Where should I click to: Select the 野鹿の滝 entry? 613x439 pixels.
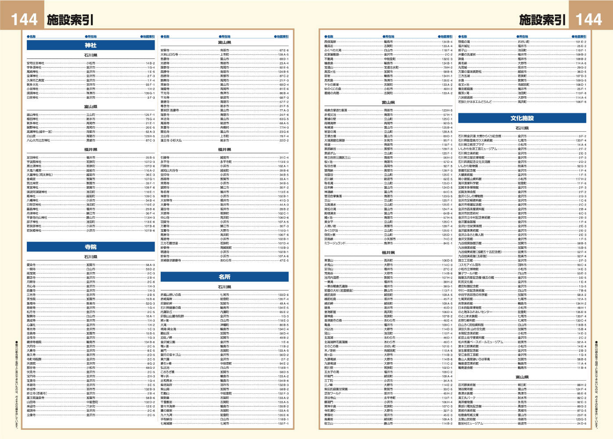[464, 42]
